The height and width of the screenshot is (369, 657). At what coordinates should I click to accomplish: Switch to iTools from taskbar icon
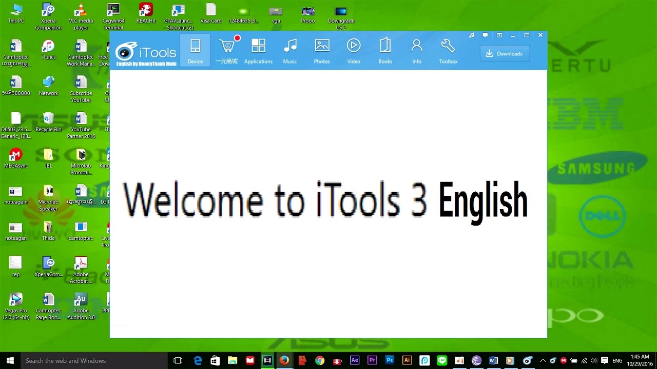[x=527, y=360]
